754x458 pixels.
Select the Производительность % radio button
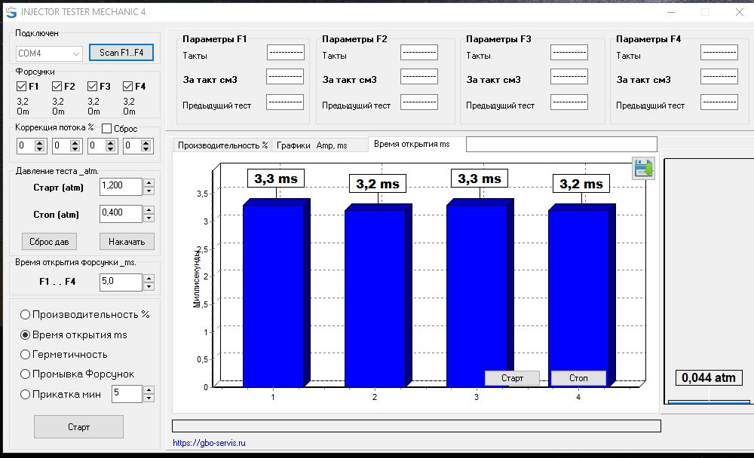tap(26, 314)
